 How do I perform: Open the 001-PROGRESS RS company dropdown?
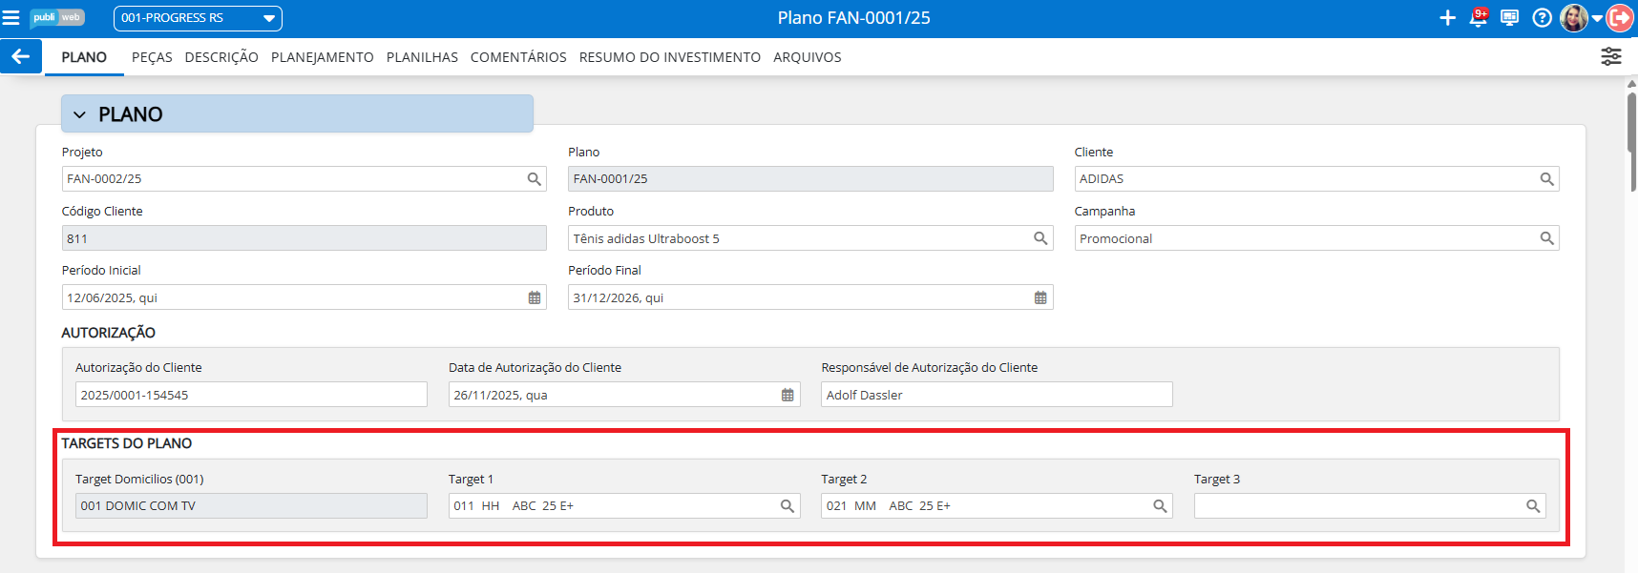[198, 18]
